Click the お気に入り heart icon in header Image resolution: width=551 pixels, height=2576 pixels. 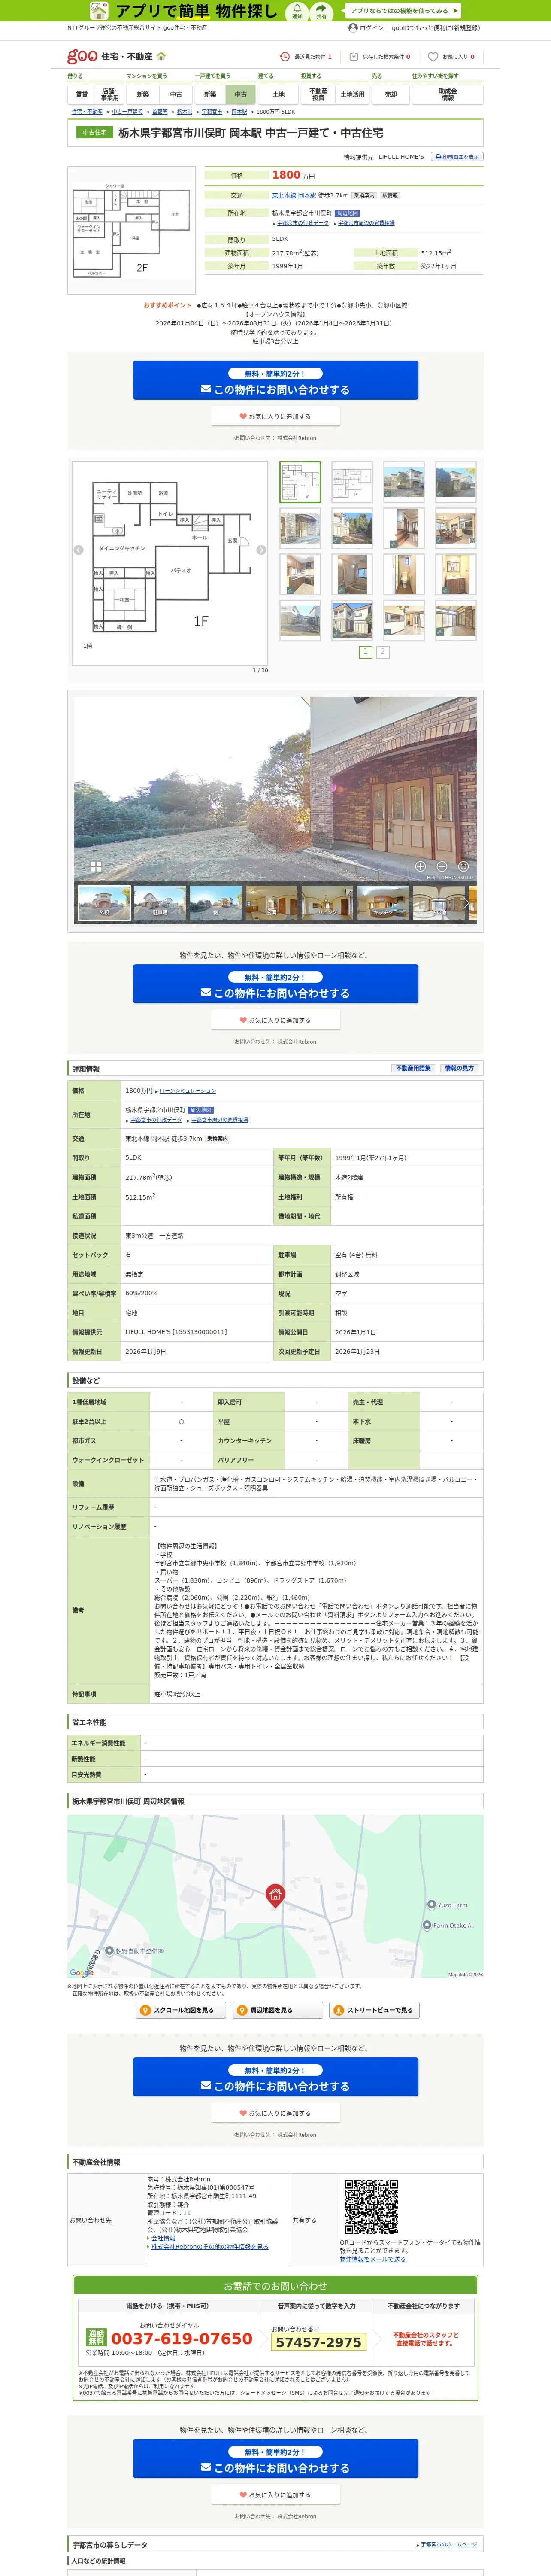(433, 57)
